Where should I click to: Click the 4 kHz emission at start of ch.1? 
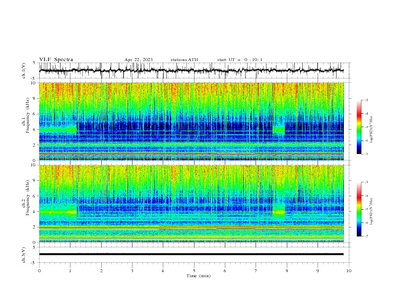coord(58,129)
